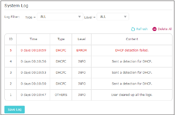
Task: Click the 'DHCP detection failed.' message
Action: point(132,50)
